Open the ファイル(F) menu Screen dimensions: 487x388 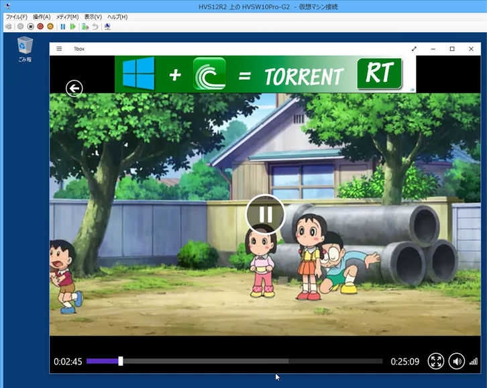pyautogui.click(x=17, y=17)
